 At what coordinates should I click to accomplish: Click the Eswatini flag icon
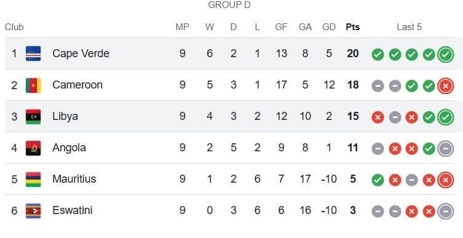pos(33,211)
